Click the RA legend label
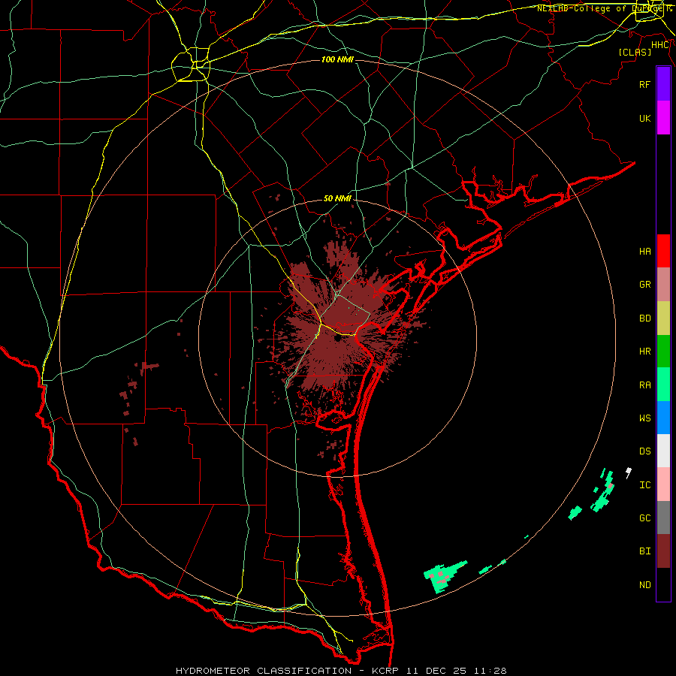Viewport: 676px width, 676px height. click(x=644, y=385)
